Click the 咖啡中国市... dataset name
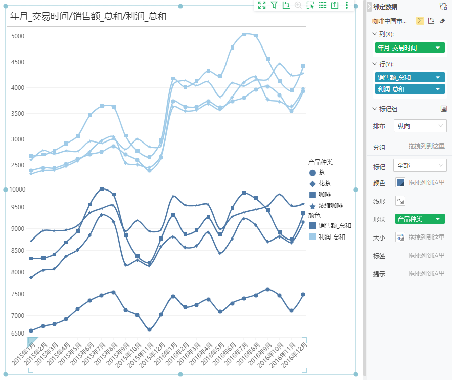This screenshot has height=380, width=452. click(389, 21)
